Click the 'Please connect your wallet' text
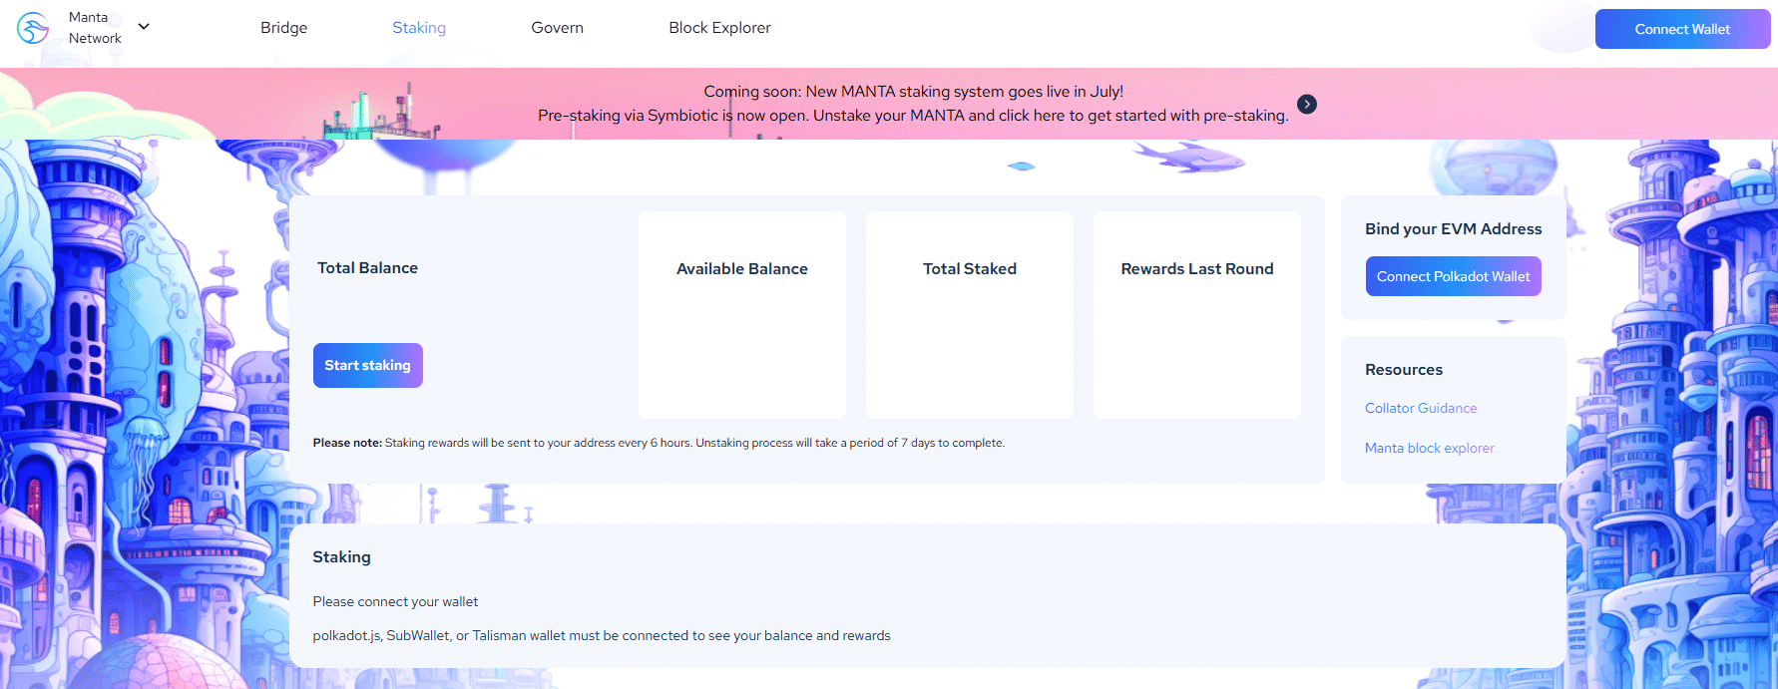The height and width of the screenshot is (689, 1778). (395, 601)
